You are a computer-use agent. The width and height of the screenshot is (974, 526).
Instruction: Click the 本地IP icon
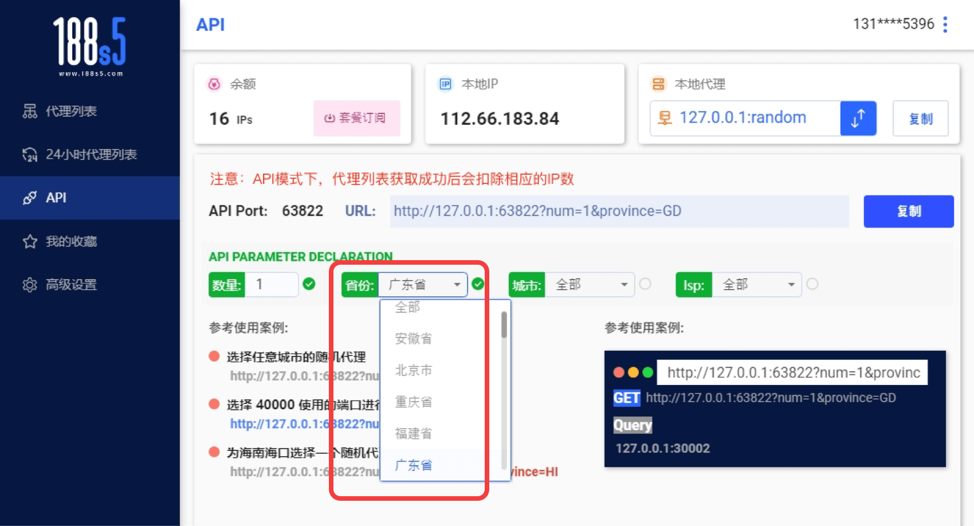tap(445, 84)
